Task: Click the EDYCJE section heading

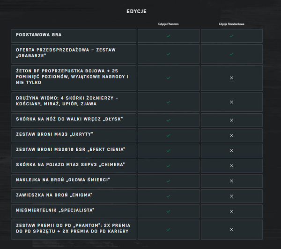Action: click(x=137, y=11)
